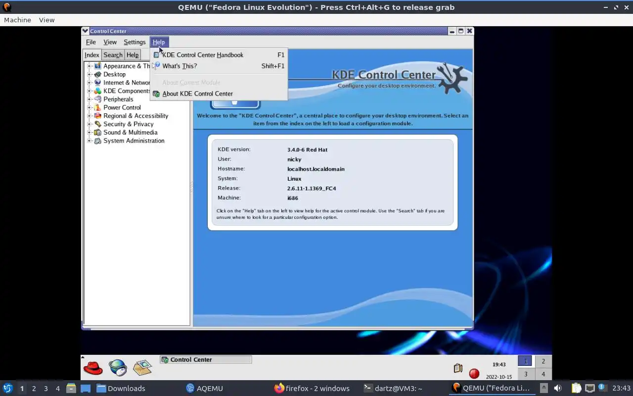
Task: Click the host volume speaker icon
Action: (x=557, y=388)
